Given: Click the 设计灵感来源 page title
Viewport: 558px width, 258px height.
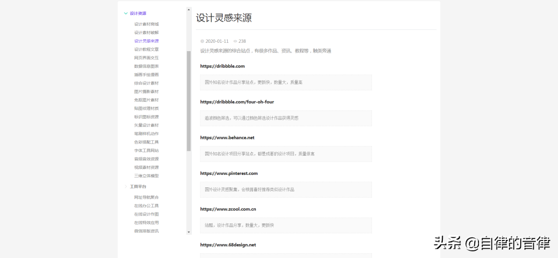Looking at the screenshot, I should pyautogui.click(x=224, y=18).
